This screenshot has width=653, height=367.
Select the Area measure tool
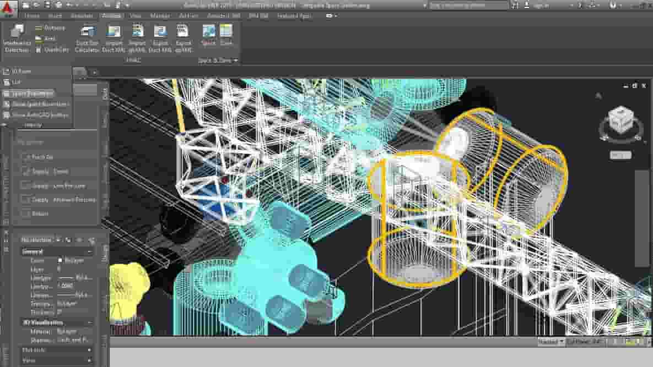pos(46,38)
